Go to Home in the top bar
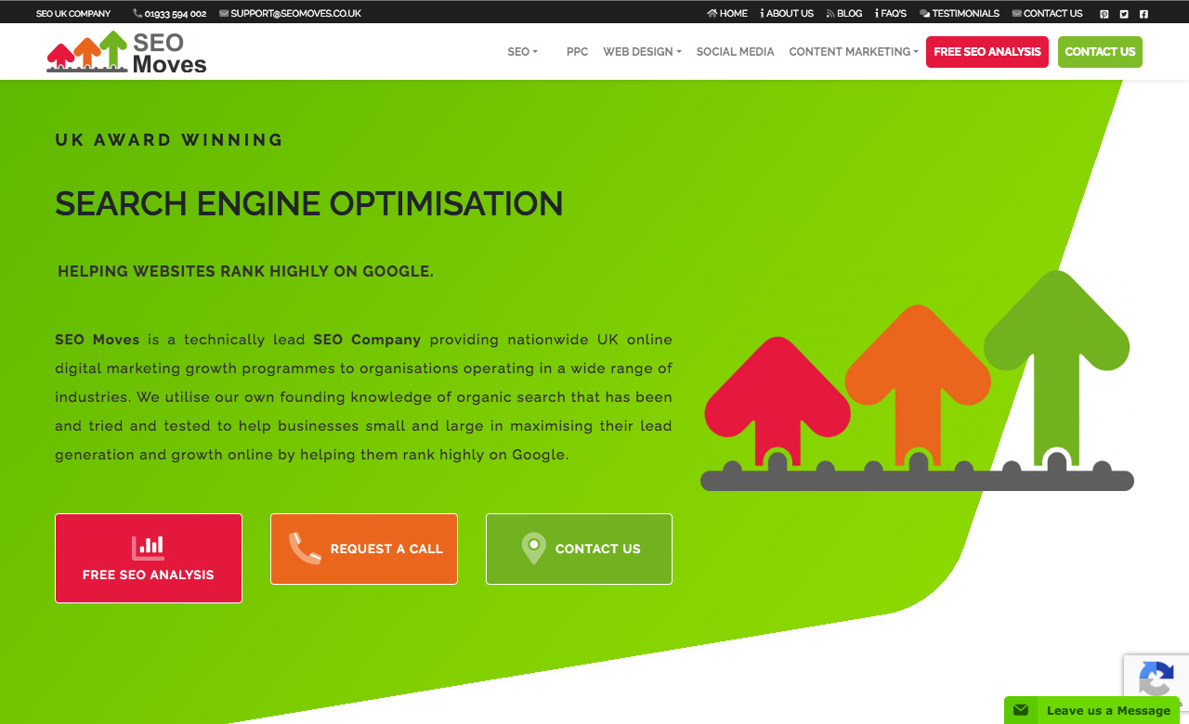The height and width of the screenshot is (724, 1189). [727, 14]
